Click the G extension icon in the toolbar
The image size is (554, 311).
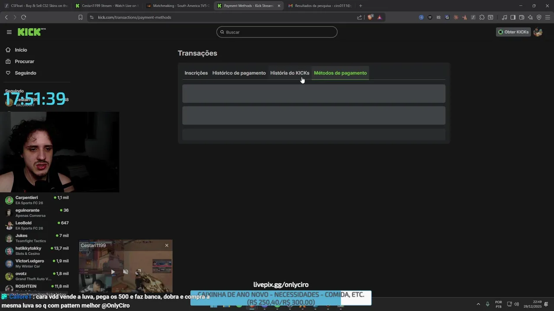(447, 17)
